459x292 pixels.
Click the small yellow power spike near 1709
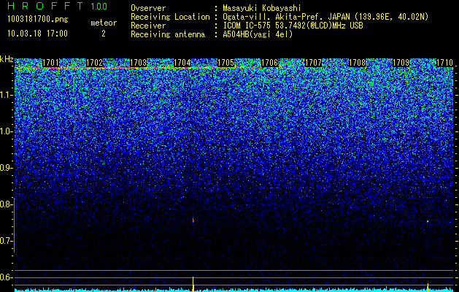tap(428, 287)
